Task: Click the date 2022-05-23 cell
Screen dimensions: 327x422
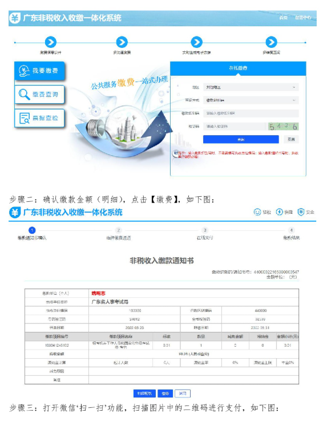Action: click(135, 328)
